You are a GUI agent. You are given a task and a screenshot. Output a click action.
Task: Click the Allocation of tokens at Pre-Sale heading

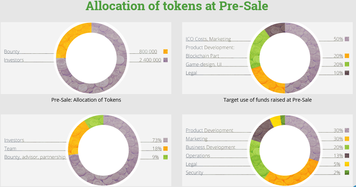[177, 6]
